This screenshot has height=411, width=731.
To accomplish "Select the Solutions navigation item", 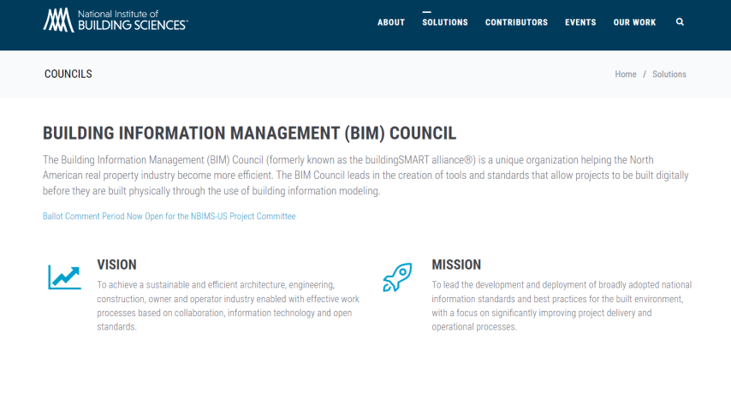I will coord(445,22).
